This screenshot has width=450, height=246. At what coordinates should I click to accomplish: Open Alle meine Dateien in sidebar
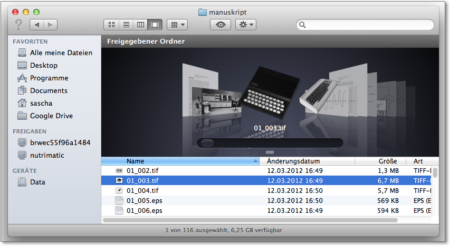click(61, 53)
